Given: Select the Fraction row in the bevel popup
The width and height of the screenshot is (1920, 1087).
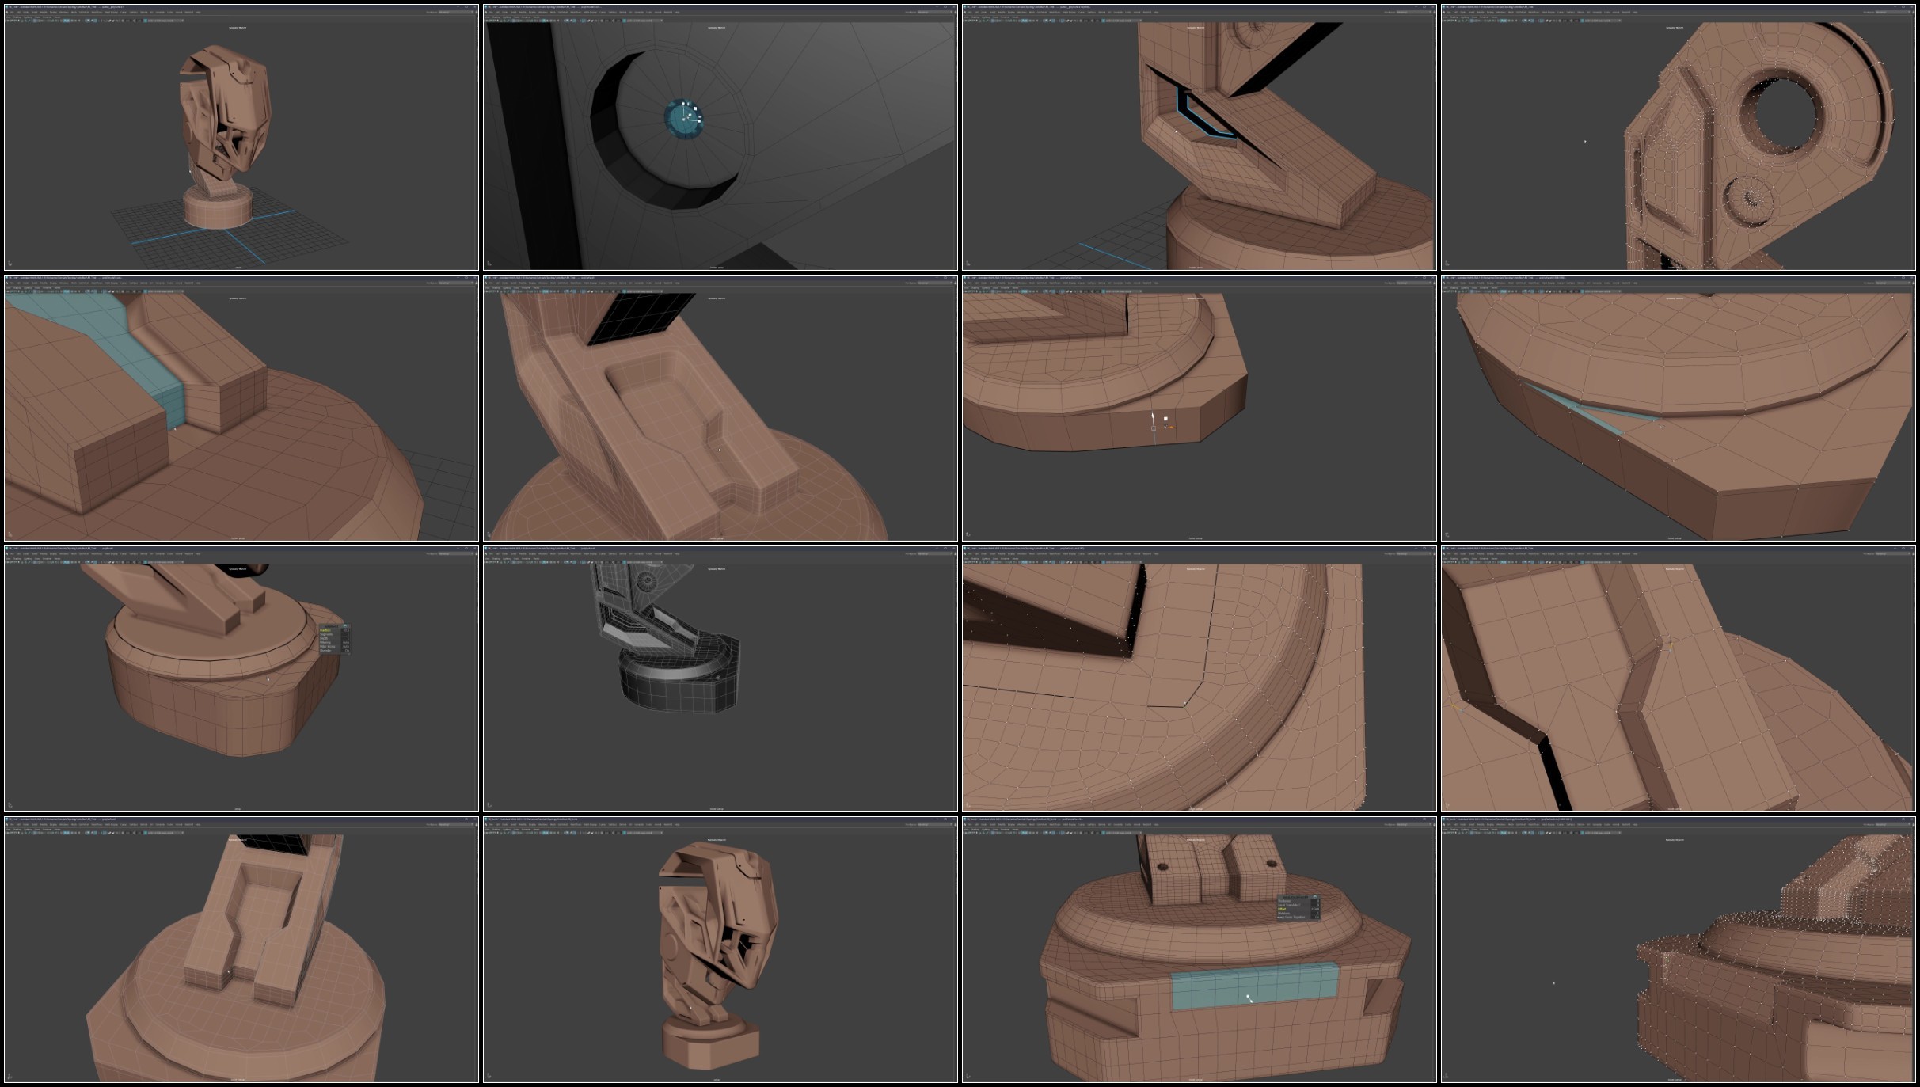Looking at the screenshot, I should click(335, 630).
